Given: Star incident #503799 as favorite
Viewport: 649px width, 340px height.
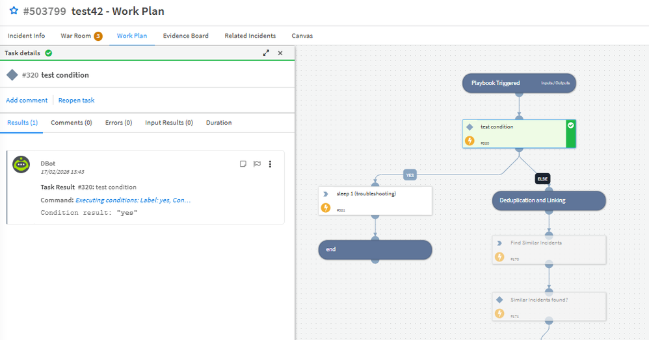Looking at the screenshot, I should coord(13,11).
